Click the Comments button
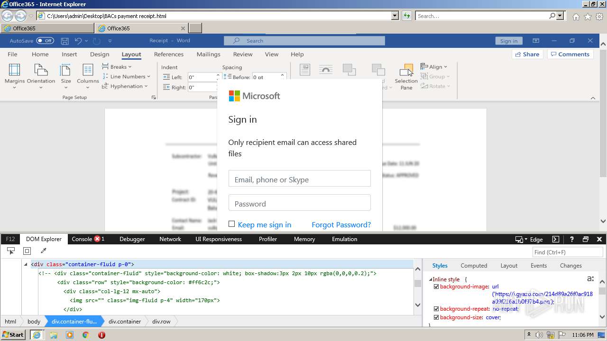The width and height of the screenshot is (607, 341). pyautogui.click(x=571, y=54)
